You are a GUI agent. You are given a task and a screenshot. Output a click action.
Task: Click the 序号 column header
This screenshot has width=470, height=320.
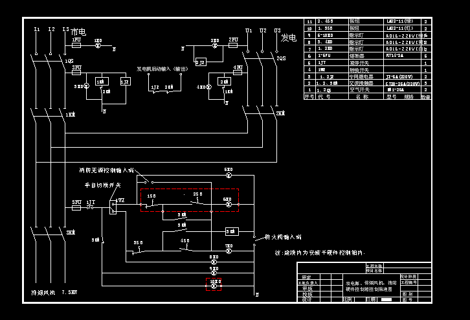[309, 97]
